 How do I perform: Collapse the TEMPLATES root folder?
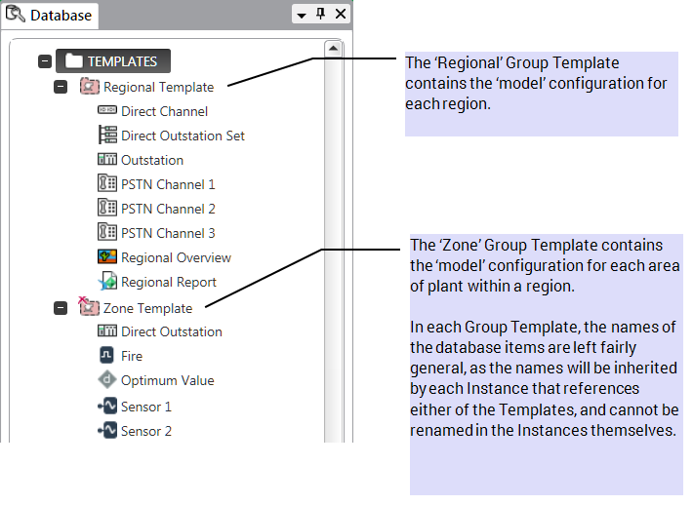click(x=44, y=61)
